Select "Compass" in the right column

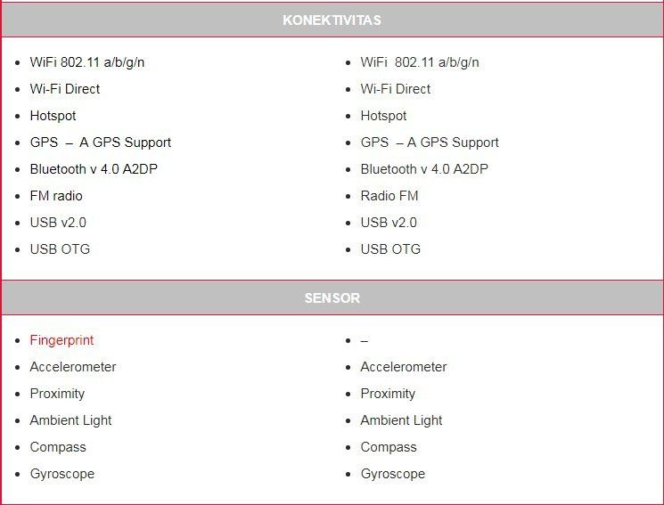click(x=389, y=447)
